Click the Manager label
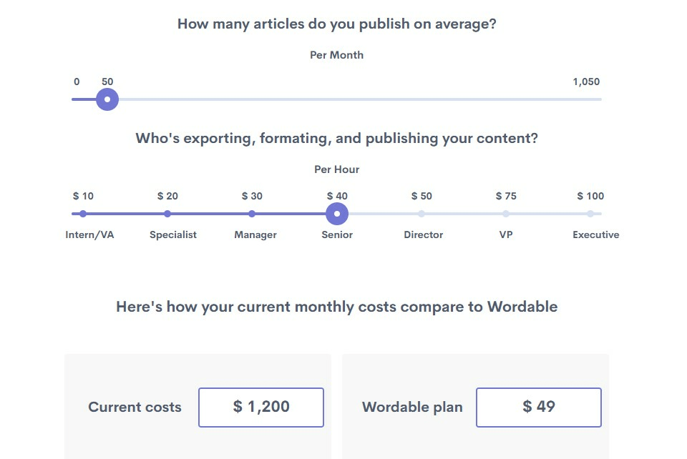Screen dimensions: 687x459 [255, 235]
